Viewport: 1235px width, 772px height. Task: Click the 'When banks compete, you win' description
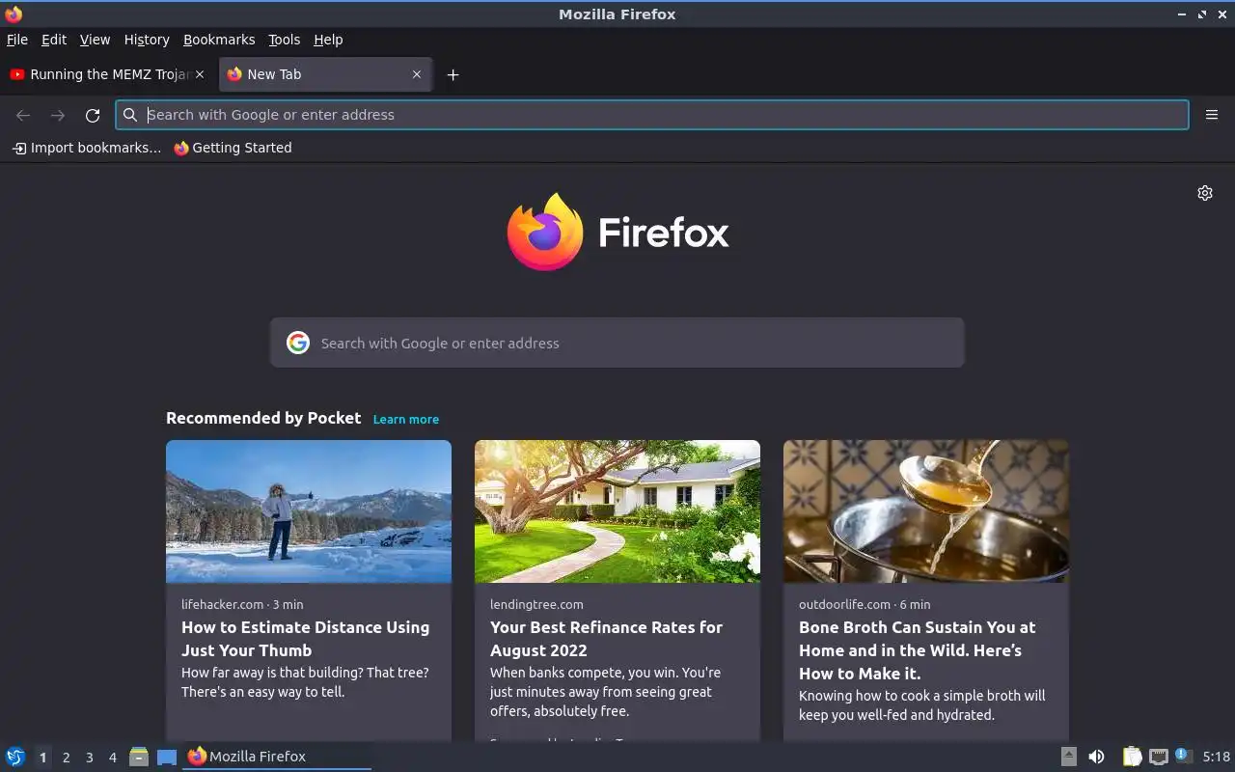coord(606,692)
